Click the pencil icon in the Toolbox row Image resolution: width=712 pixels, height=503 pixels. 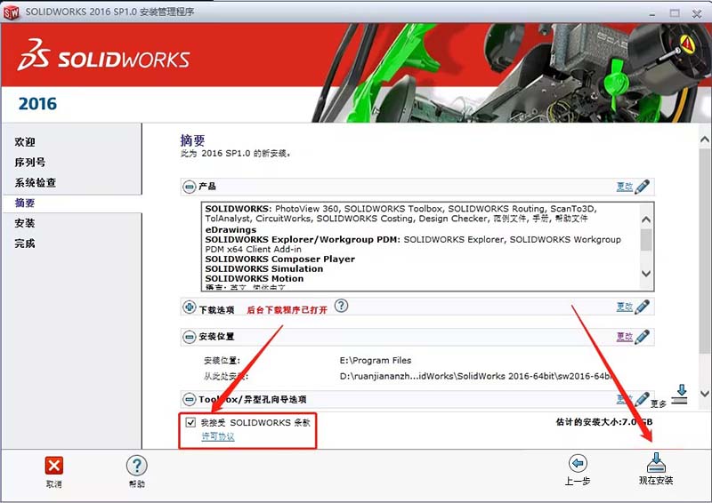point(642,399)
